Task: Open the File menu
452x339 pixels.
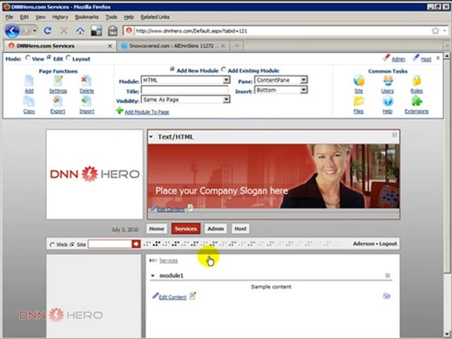Action: point(9,17)
